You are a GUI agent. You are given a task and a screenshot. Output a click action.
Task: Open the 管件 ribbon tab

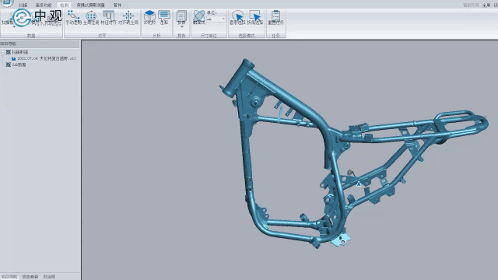117,5
